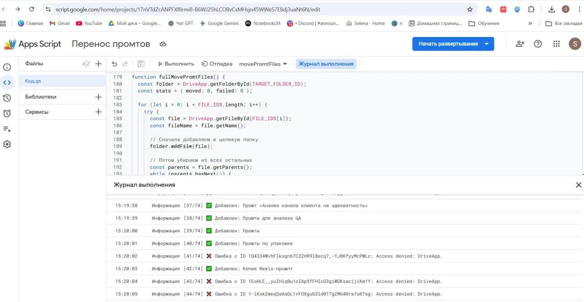
Task: Open the Selena - Home bookmark
Action: pos(365,23)
